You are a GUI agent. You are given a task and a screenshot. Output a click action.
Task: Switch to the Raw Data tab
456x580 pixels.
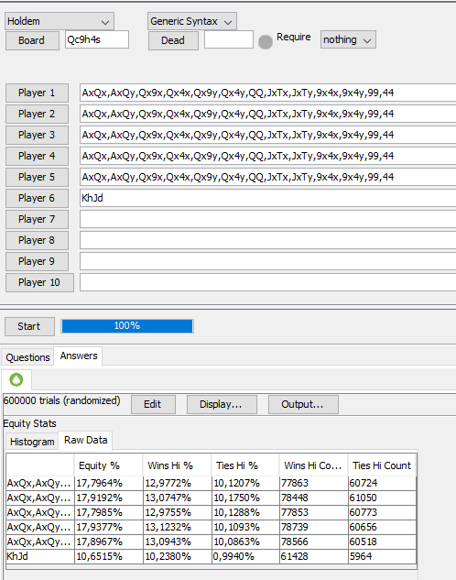coord(86,440)
